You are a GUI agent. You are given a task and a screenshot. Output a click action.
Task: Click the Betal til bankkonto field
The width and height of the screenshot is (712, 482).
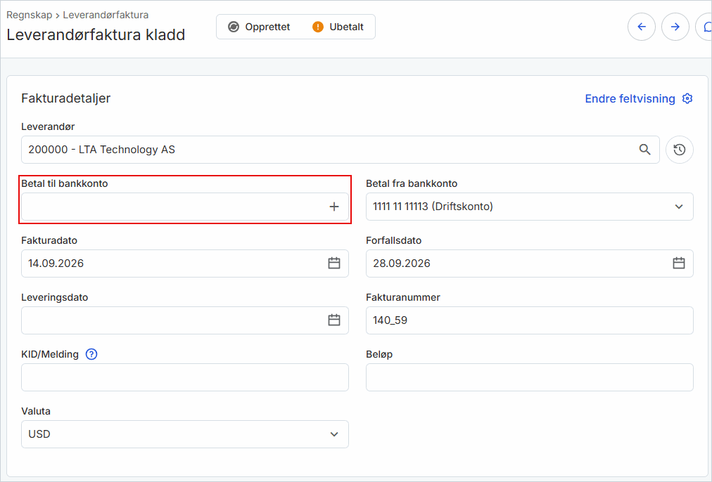coord(185,207)
